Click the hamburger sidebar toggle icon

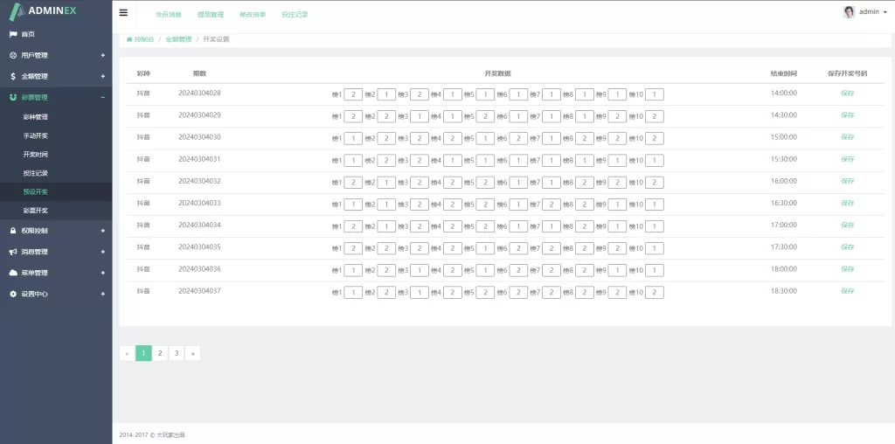click(123, 13)
